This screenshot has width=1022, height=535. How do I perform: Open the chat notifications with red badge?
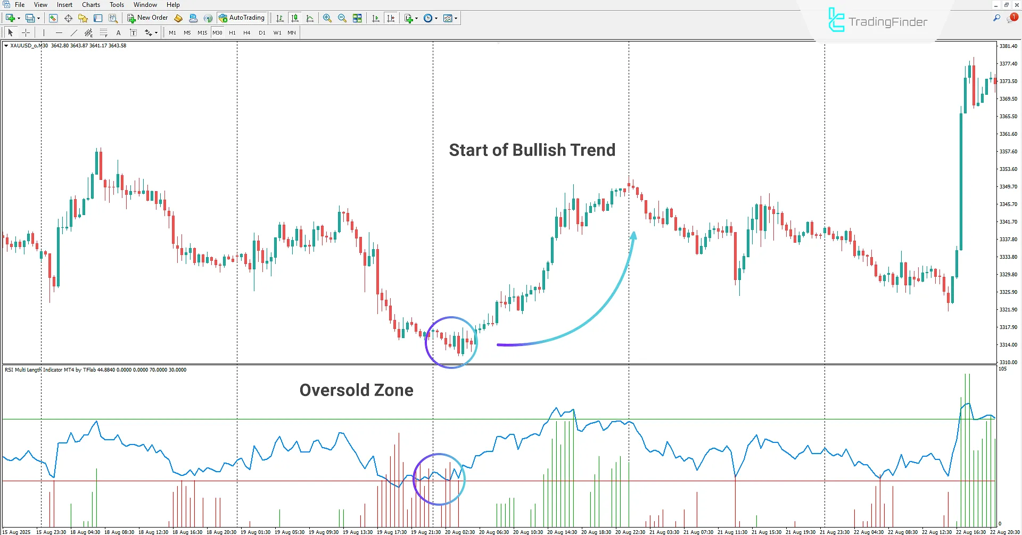pyautogui.click(x=1013, y=17)
